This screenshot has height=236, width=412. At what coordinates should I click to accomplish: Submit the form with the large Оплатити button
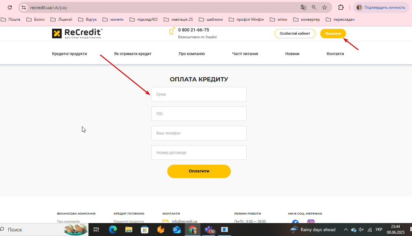click(x=199, y=171)
